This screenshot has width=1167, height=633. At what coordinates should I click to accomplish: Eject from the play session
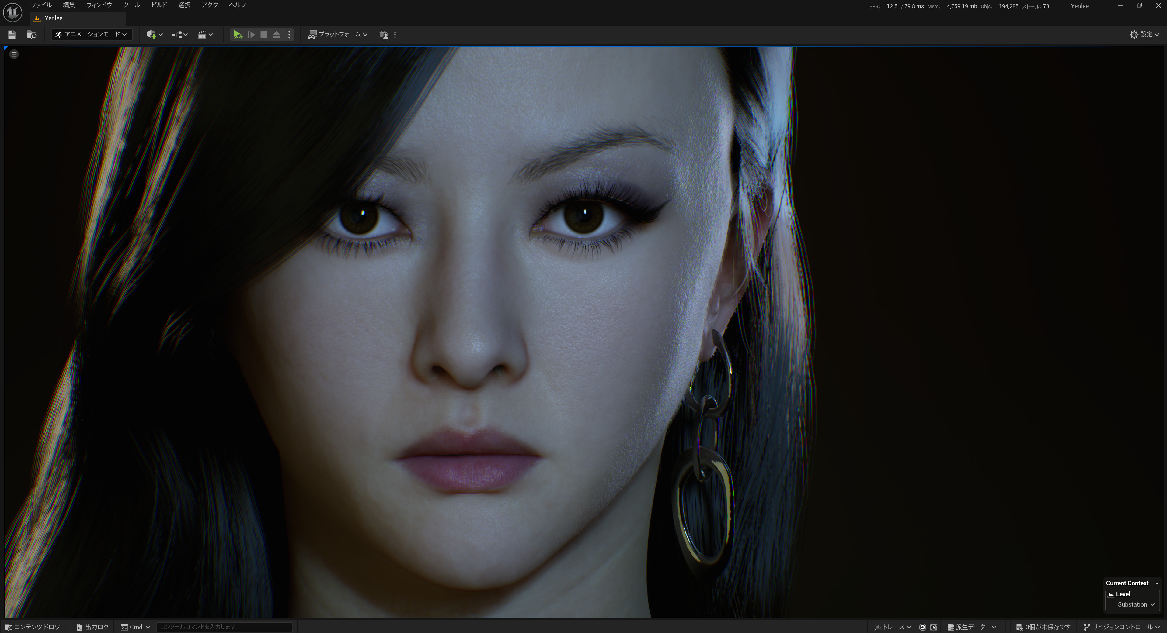276,34
